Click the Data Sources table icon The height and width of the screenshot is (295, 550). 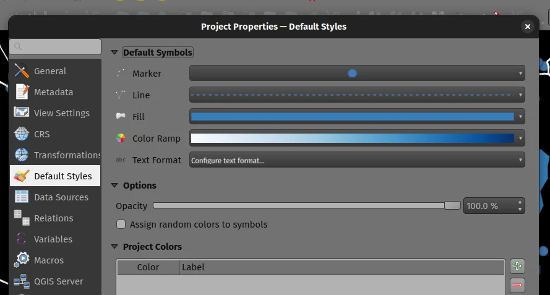pyautogui.click(x=22, y=197)
